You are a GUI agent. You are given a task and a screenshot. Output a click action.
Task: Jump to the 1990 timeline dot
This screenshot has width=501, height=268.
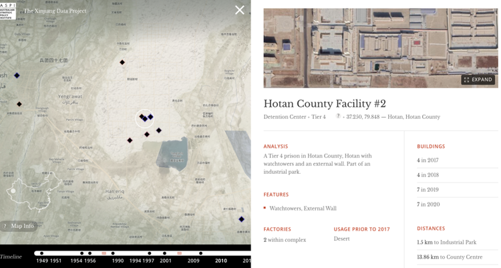(113, 253)
